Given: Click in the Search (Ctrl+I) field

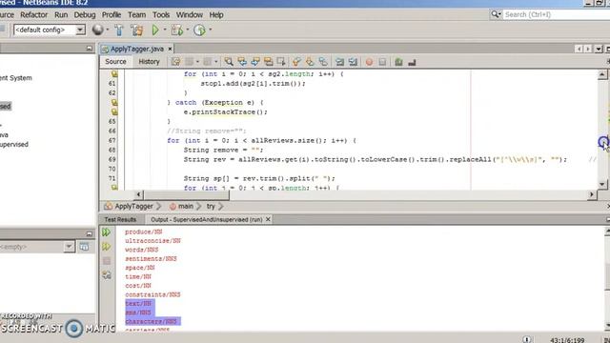Looking at the screenshot, I should [x=557, y=14].
